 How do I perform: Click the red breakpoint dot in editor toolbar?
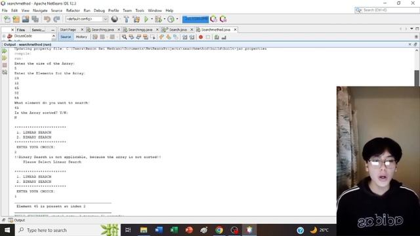[201, 37]
